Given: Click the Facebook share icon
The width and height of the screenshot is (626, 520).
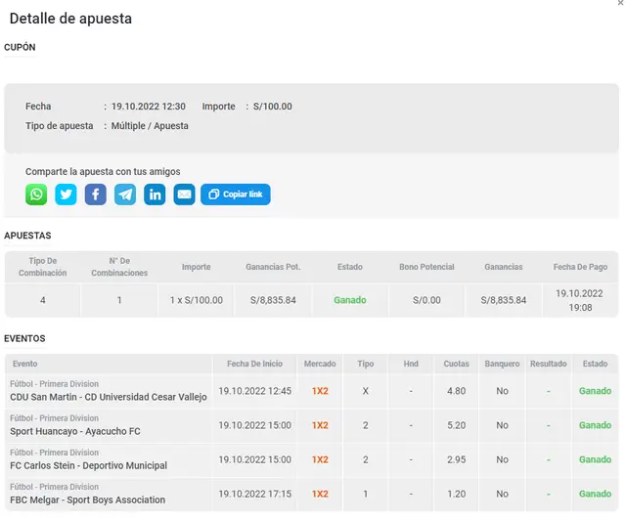Looking at the screenshot, I should click(95, 195).
